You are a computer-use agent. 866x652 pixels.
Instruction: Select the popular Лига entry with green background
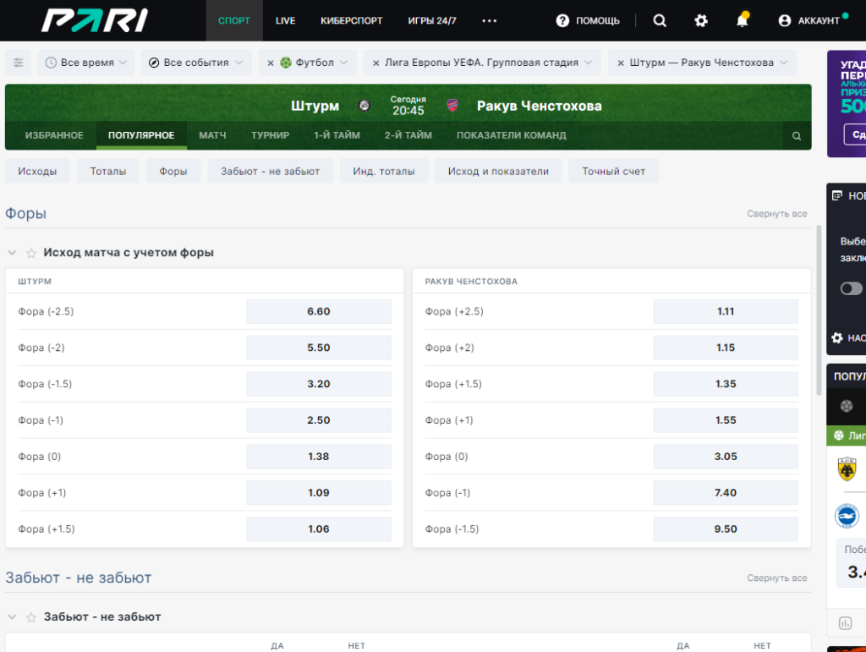pyautogui.click(x=846, y=436)
